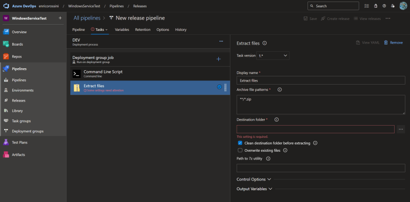The image size is (410, 202).
Task: Click the Search box
Action: (x=333, y=6)
